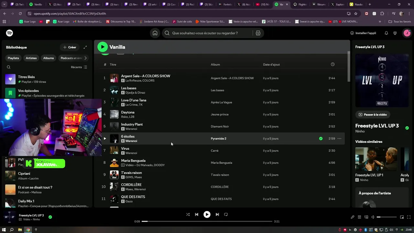This screenshot has height=233, width=414.
Task: Show hidden bookmarks with double chevron
Action: (380, 22)
